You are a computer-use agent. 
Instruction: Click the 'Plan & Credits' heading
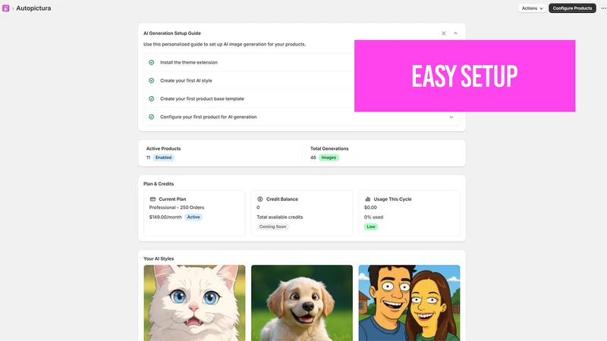click(159, 184)
